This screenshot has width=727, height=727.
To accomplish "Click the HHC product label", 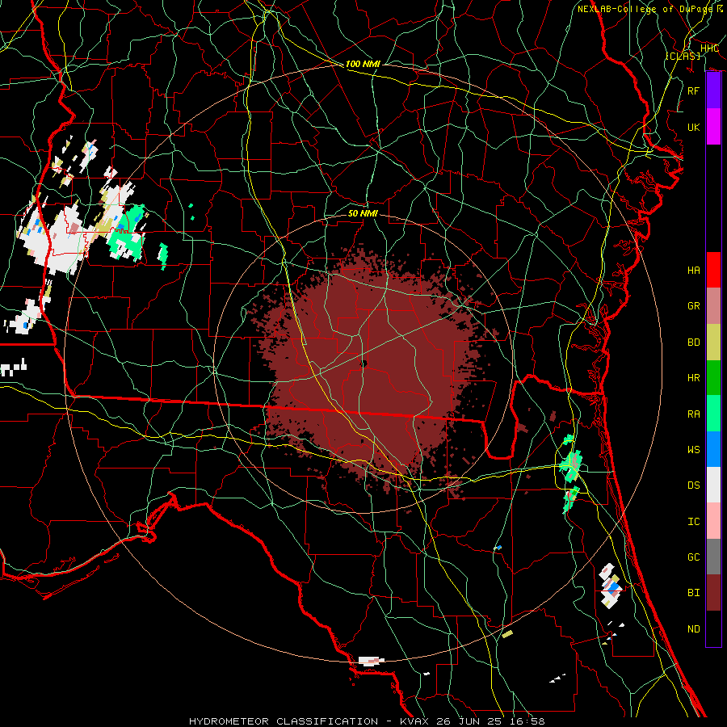I will pyautogui.click(x=709, y=48).
